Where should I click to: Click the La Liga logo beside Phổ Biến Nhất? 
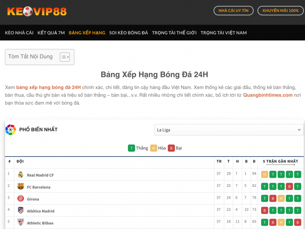[11, 130]
